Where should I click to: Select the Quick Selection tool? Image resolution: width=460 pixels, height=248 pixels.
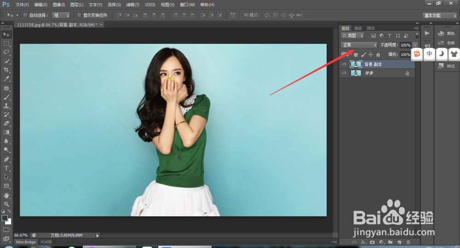pyautogui.click(x=6, y=61)
